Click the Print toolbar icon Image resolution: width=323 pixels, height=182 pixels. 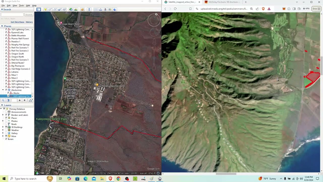(100, 9)
